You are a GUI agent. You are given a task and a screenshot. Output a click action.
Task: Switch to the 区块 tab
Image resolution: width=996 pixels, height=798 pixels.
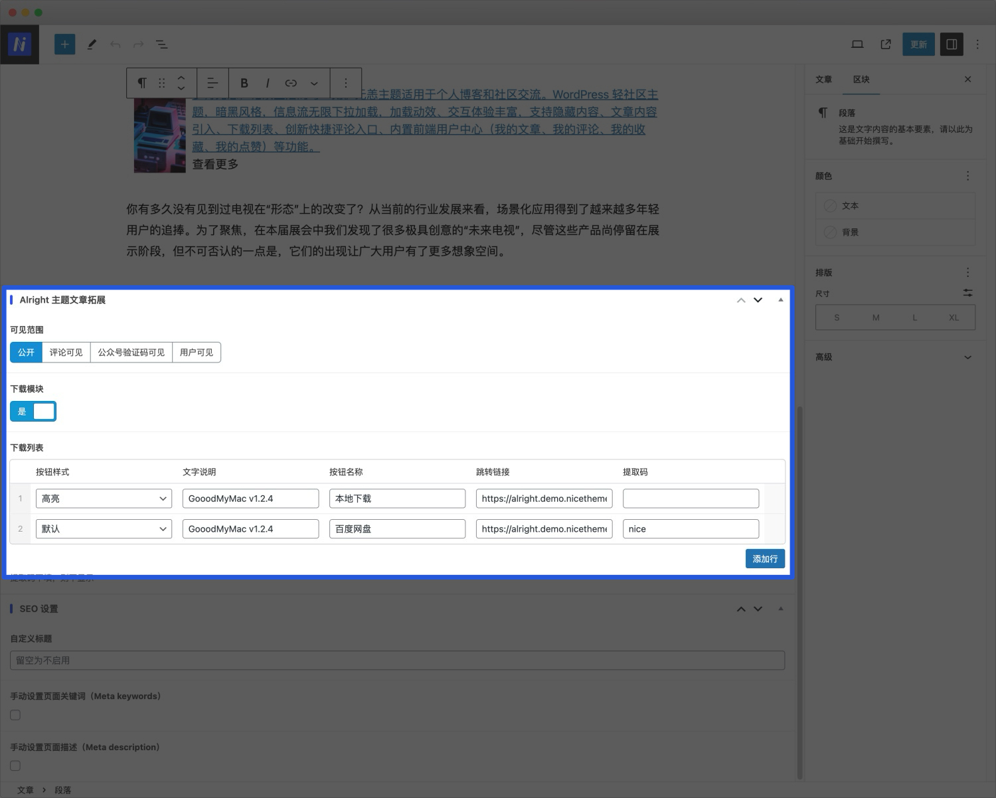861,79
